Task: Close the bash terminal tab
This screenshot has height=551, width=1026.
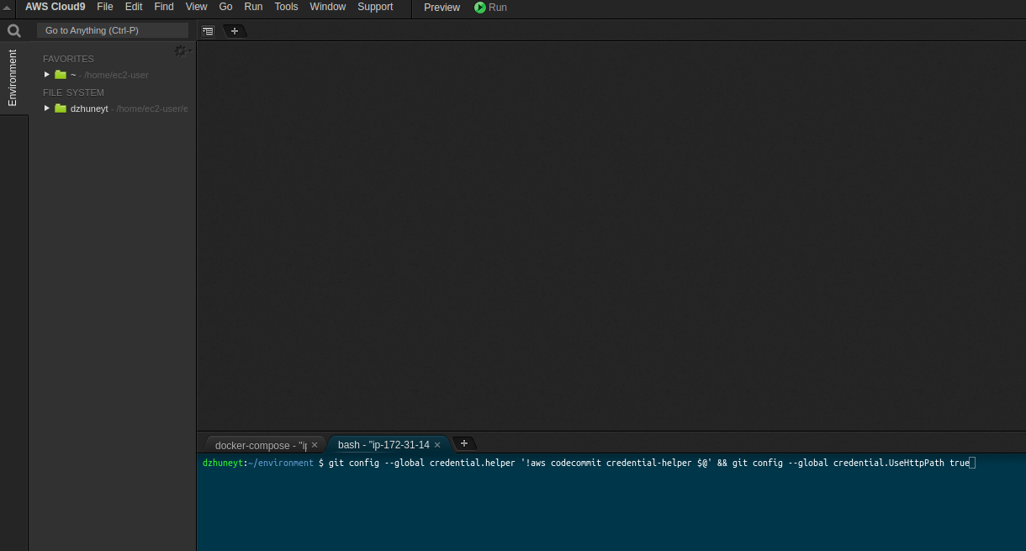Action: coord(437,445)
